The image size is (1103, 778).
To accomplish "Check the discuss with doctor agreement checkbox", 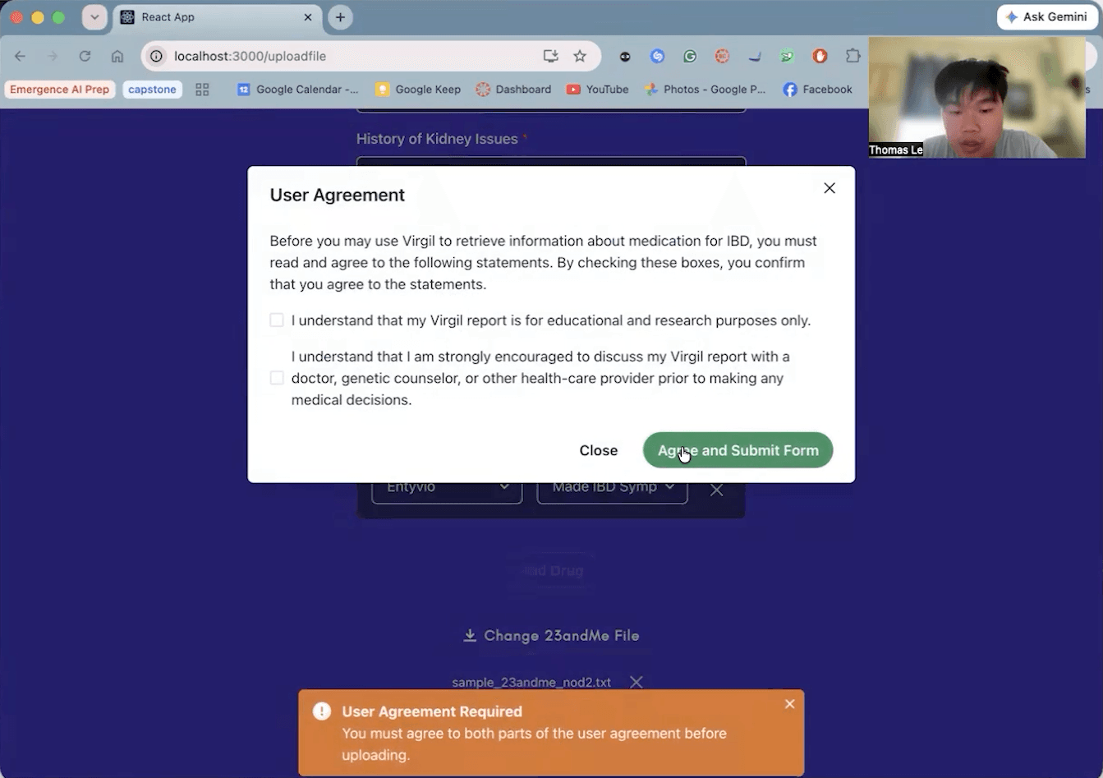I will 277,378.
